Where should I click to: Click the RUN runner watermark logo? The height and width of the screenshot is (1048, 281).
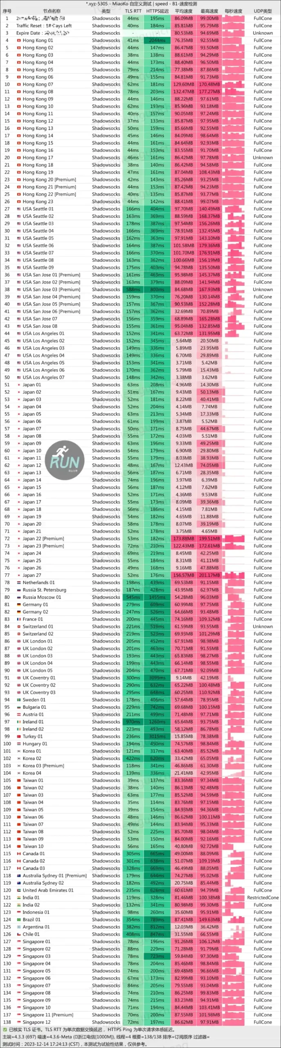(65, 460)
